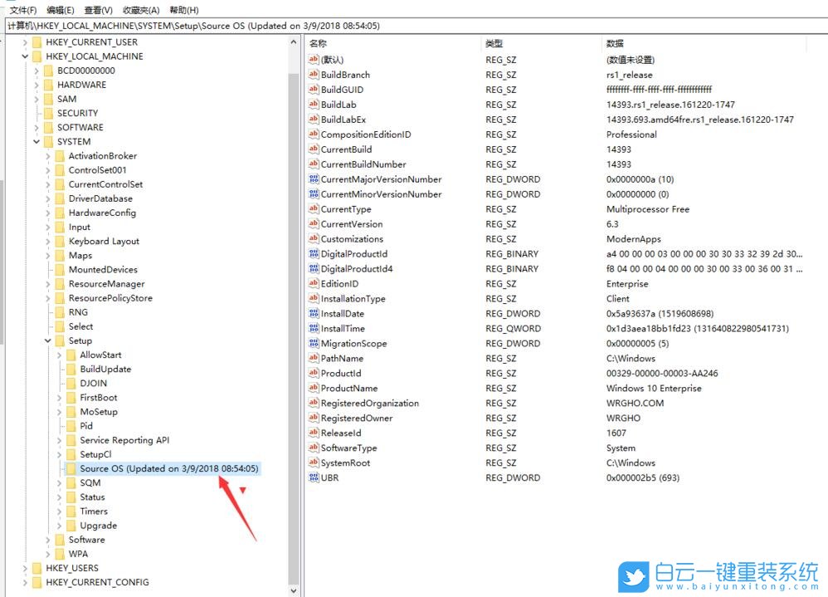Expand the SOFTWARE registry hive
The image size is (828, 597).
tap(37, 128)
